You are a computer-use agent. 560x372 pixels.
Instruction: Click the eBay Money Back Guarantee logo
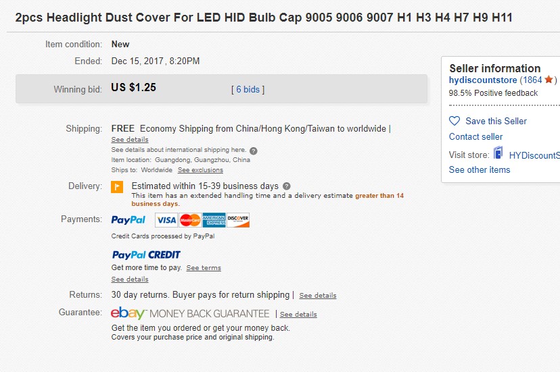[x=190, y=313]
